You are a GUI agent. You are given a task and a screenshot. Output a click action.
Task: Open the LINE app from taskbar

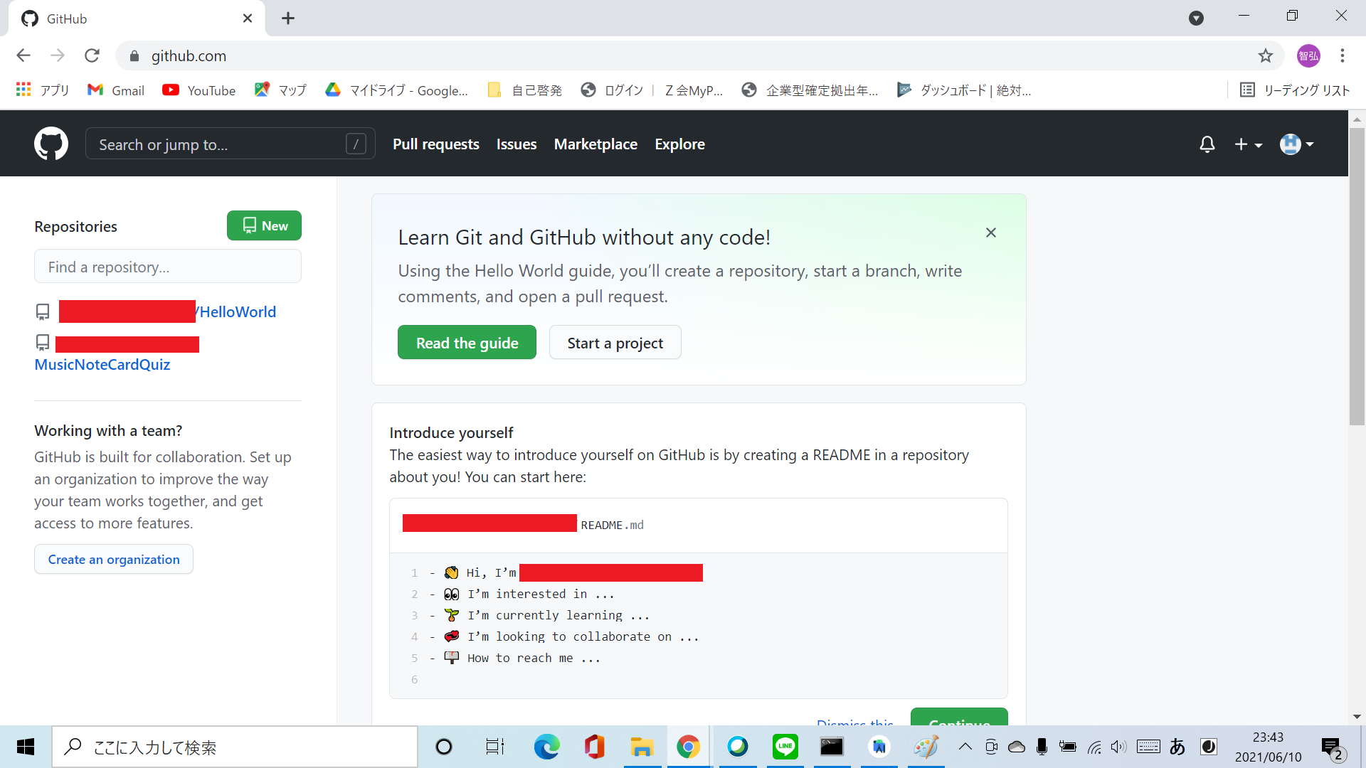[785, 747]
